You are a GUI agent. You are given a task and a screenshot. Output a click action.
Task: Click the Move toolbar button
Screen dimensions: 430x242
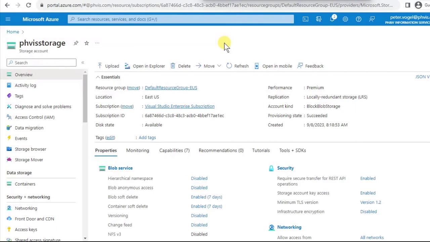click(x=205, y=66)
